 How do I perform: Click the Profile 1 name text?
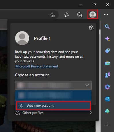coord(42,38)
